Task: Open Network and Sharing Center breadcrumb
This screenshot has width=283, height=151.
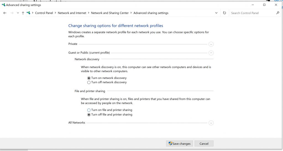Action: coord(110,13)
